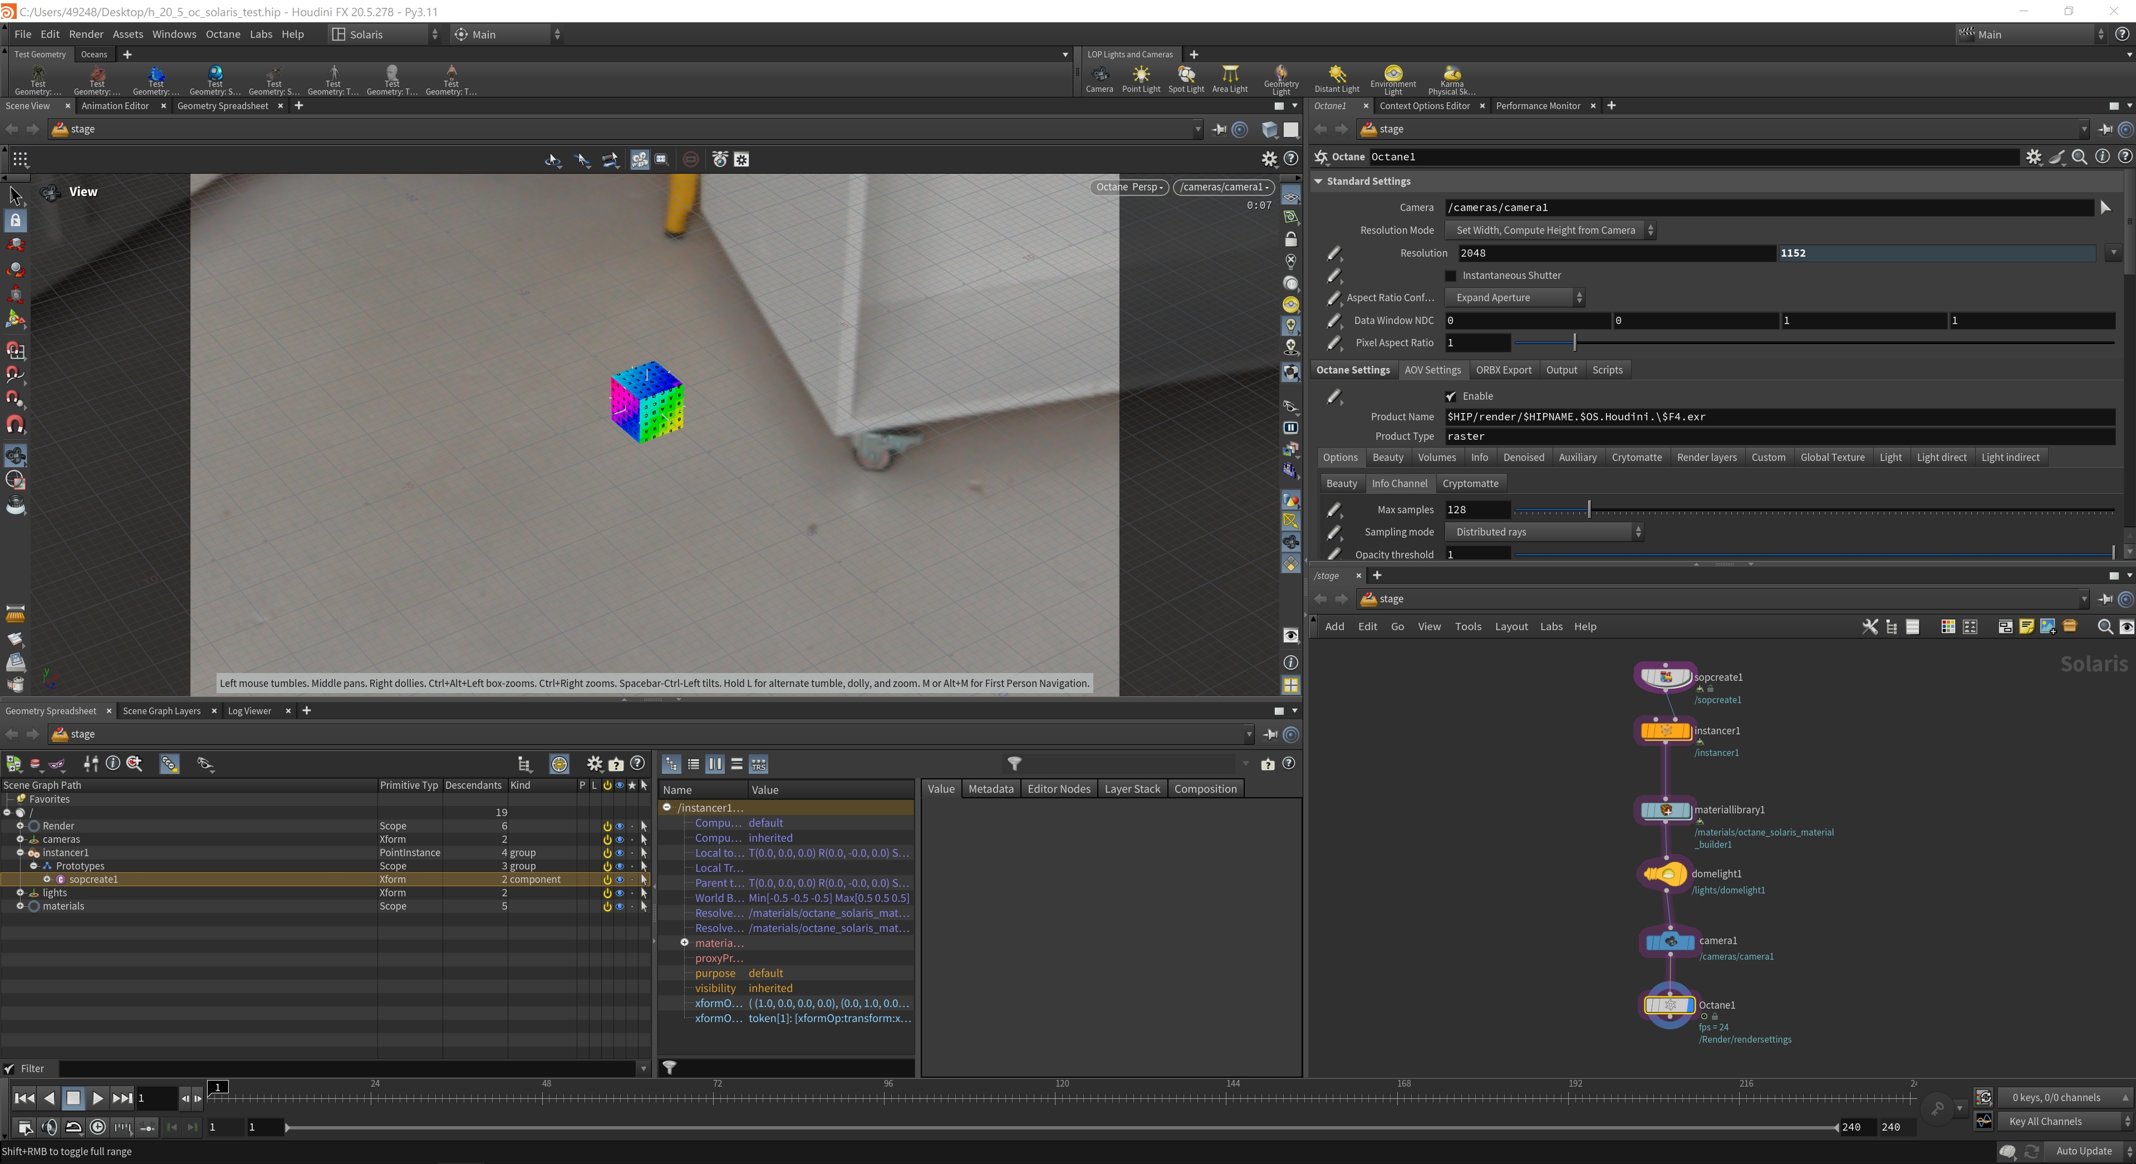Adjust the Max samples slider

click(1814, 510)
